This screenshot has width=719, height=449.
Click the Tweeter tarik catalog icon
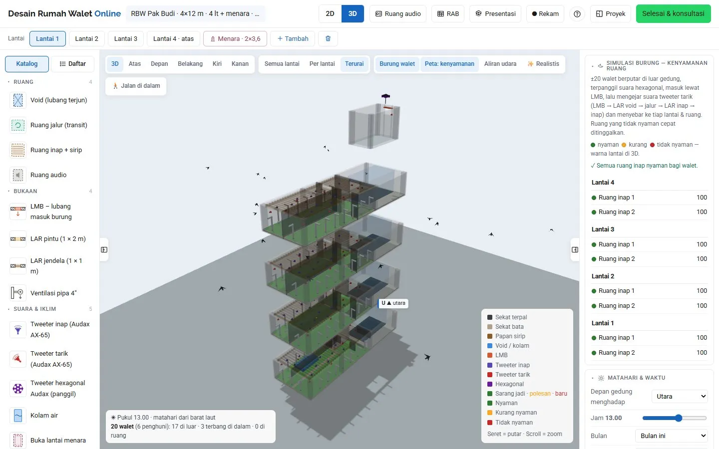(18, 359)
